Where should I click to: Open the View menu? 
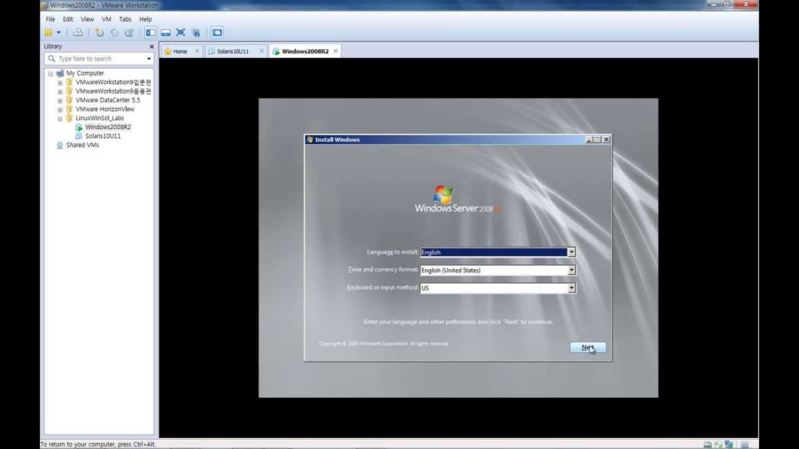click(87, 19)
